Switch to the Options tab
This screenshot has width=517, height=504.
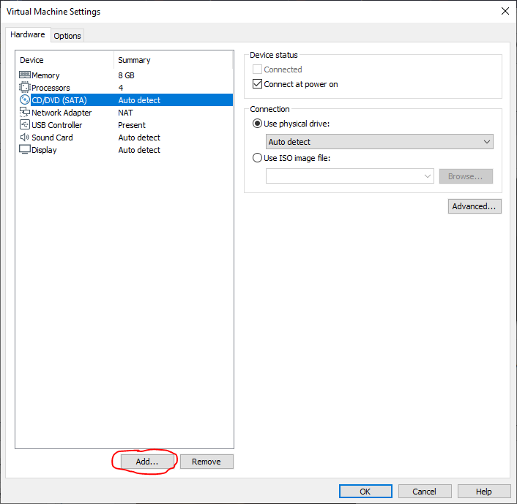click(x=67, y=36)
